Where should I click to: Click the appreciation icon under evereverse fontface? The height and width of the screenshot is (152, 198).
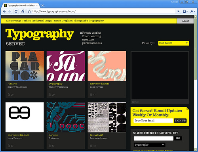point(9,146)
